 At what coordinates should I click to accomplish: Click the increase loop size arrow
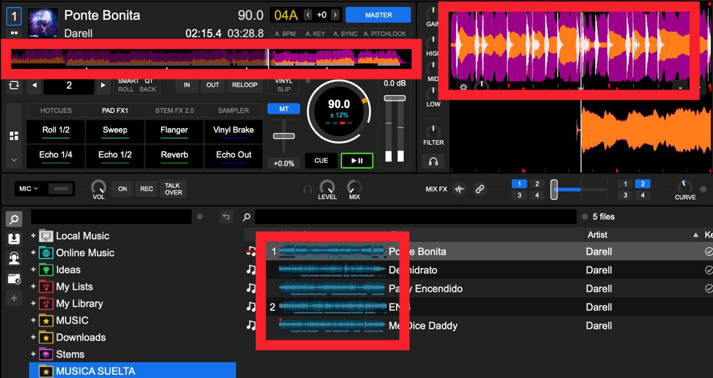[102, 85]
